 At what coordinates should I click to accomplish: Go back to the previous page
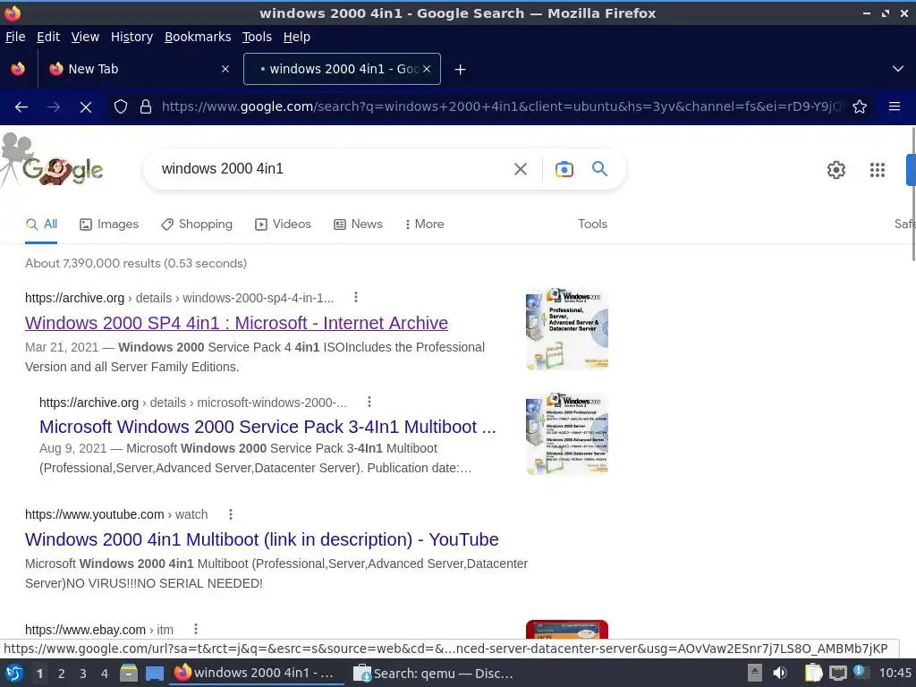pos(21,107)
